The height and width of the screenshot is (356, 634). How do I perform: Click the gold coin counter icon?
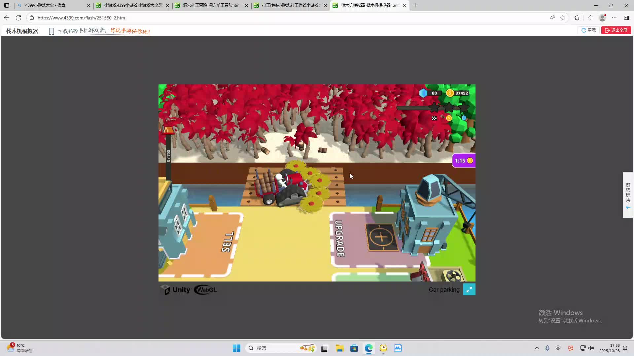(450, 93)
